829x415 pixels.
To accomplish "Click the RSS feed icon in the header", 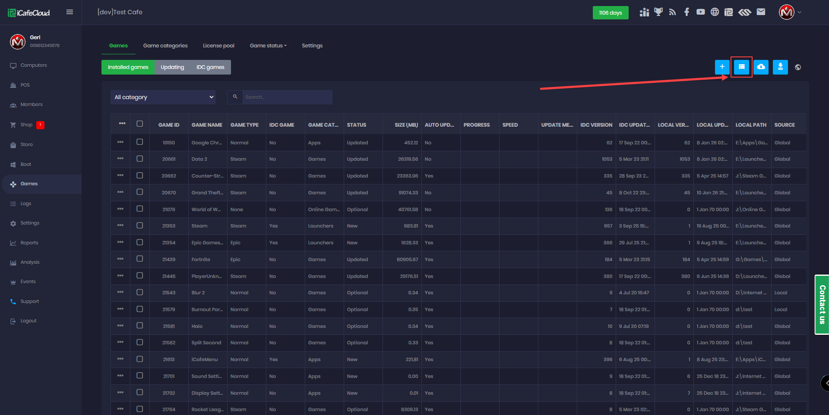I will [x=672, y=12].
